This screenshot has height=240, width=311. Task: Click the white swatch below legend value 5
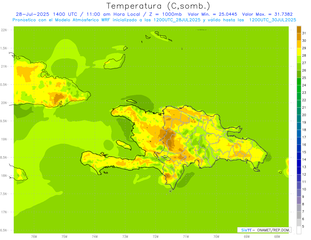(x=299, y=230)
